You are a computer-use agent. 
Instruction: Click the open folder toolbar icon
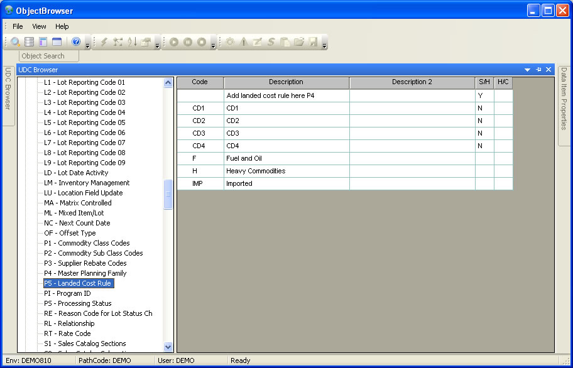coord(299,42)
